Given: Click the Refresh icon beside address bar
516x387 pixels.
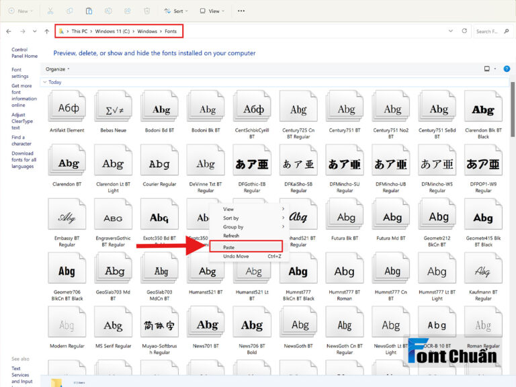Looking at the screenshot, I should (x=464, y=31).
